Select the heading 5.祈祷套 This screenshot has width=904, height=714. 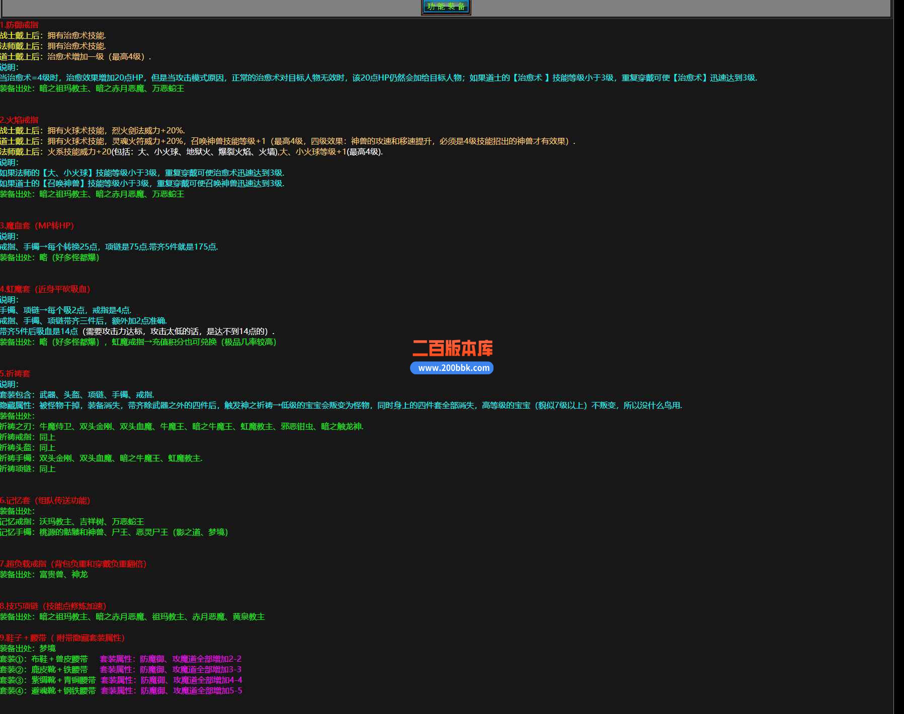15,373
